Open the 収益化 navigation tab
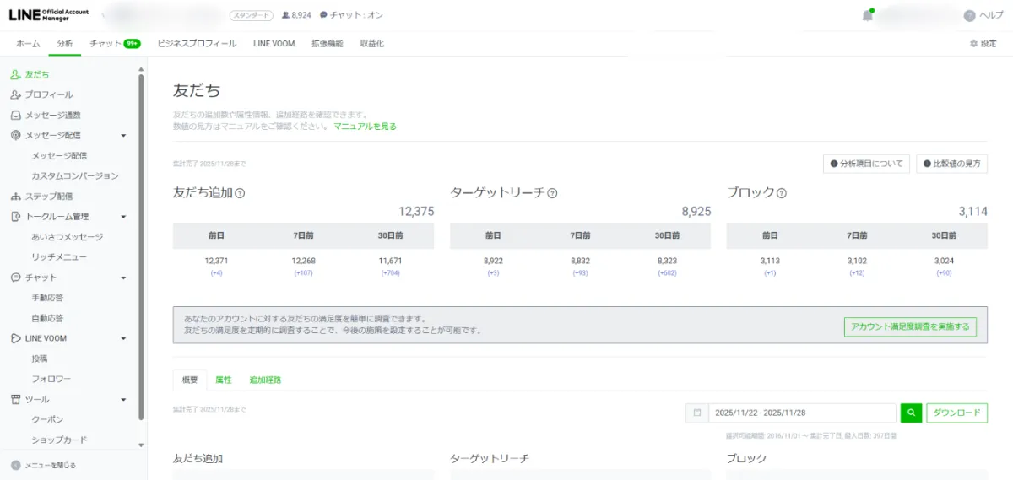Viewport: 1013px width, 480px height. (372, 43)
